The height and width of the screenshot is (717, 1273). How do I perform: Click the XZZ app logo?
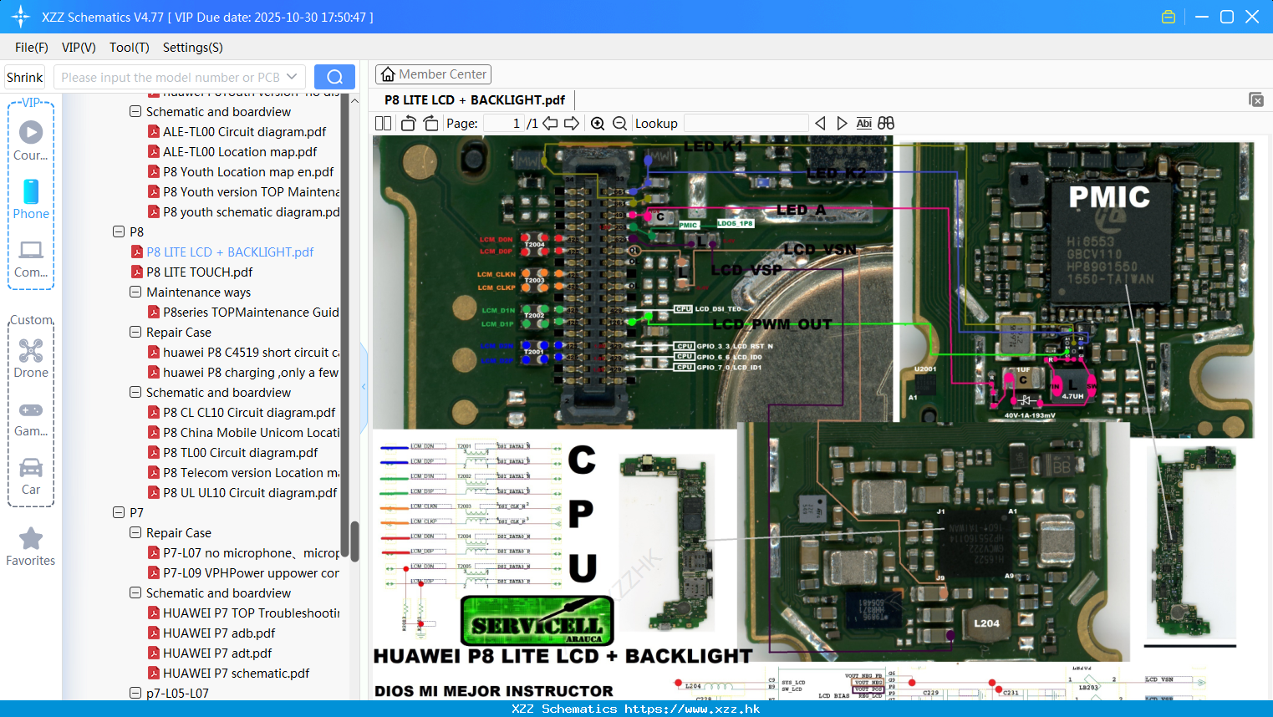21,17
